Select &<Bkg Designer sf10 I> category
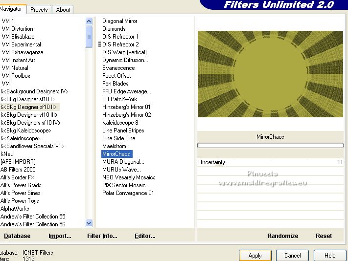 [x=27, y=99]
